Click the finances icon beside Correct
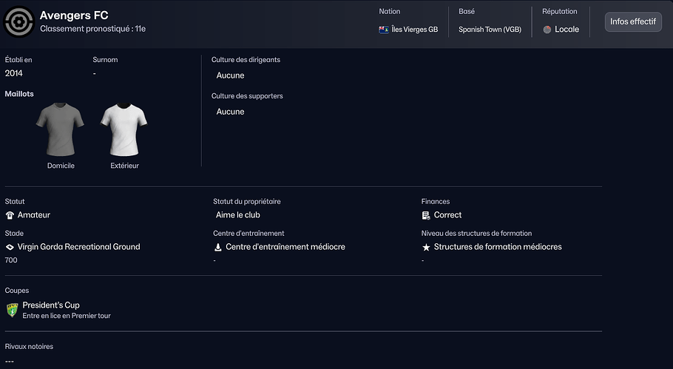Viewport: 673px width, 369px height. click(426, 215)
